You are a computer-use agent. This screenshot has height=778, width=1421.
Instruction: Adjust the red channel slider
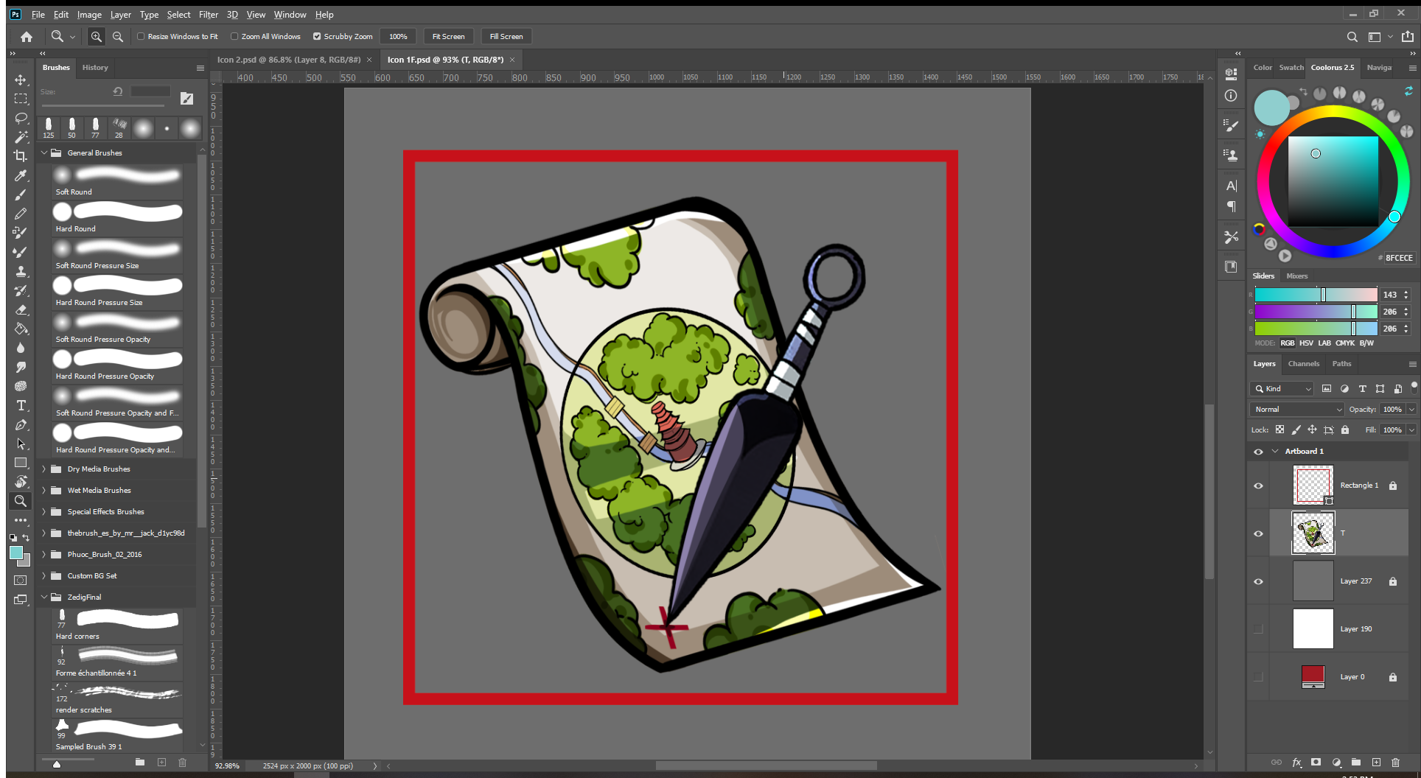(1316, 295)
